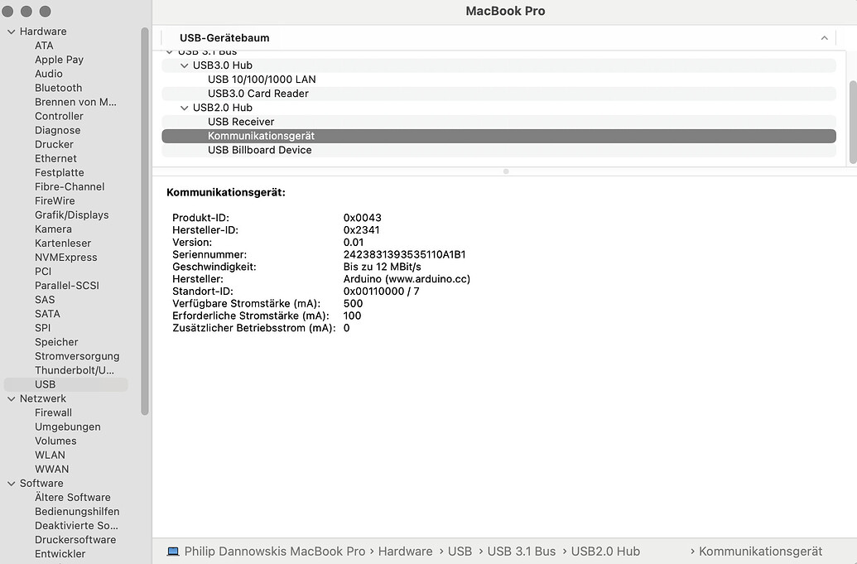This screenshot has width=857, height=564.
Task: Collapse the USB3.0 Hub branch
Action: [x=184, y=65]
